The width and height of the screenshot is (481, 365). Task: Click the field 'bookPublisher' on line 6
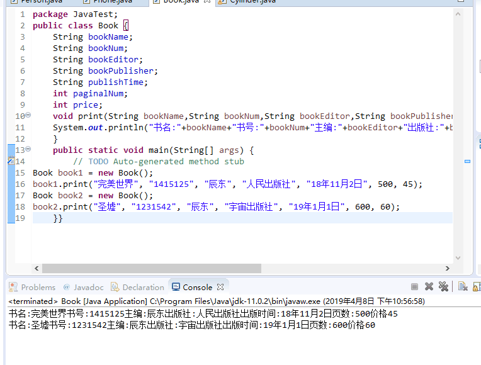121,71
